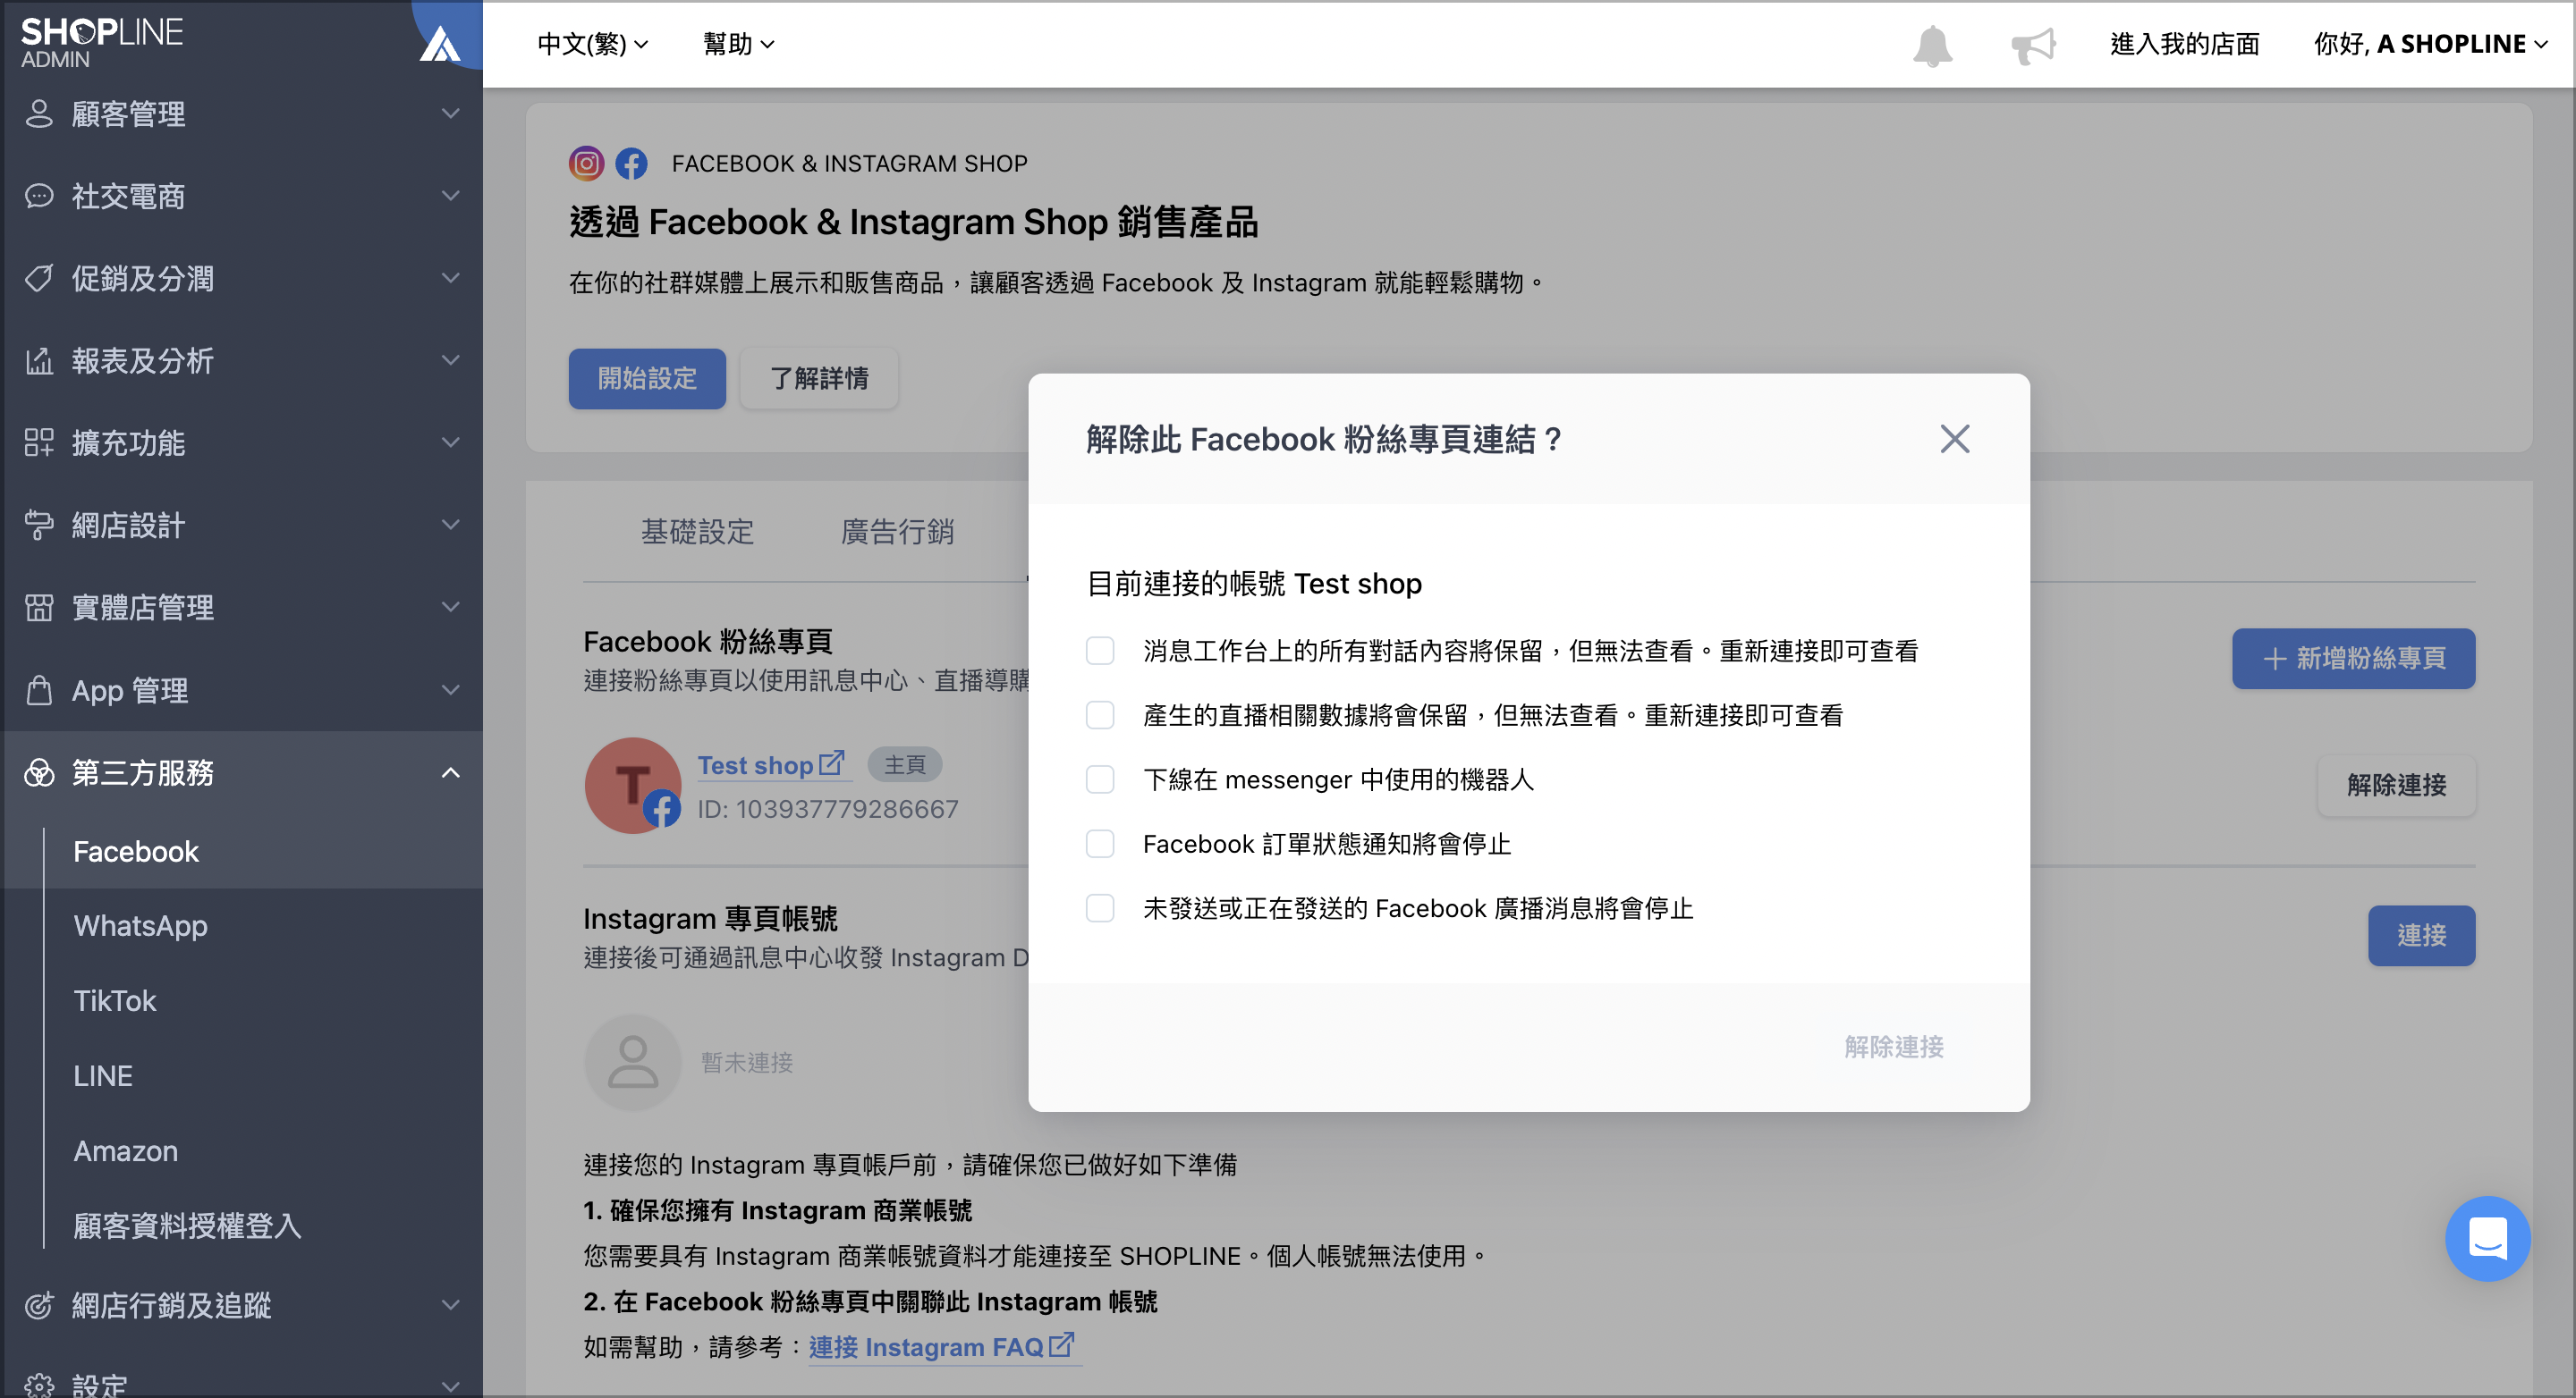
Task: Click external link icon beside Instagram FAQ
Action: click(x=1062, y=1345)
